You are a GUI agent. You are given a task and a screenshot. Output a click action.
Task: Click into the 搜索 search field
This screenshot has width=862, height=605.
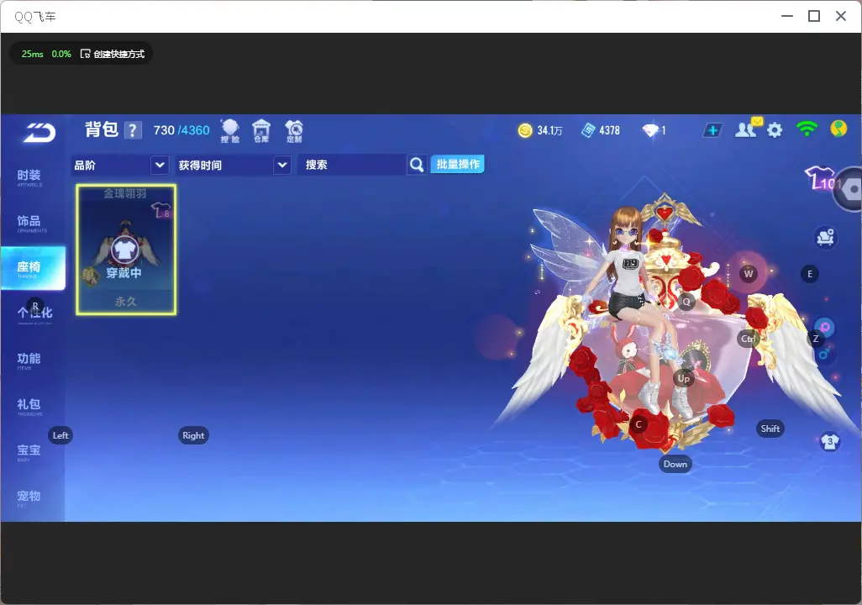[x=352, y=165]
